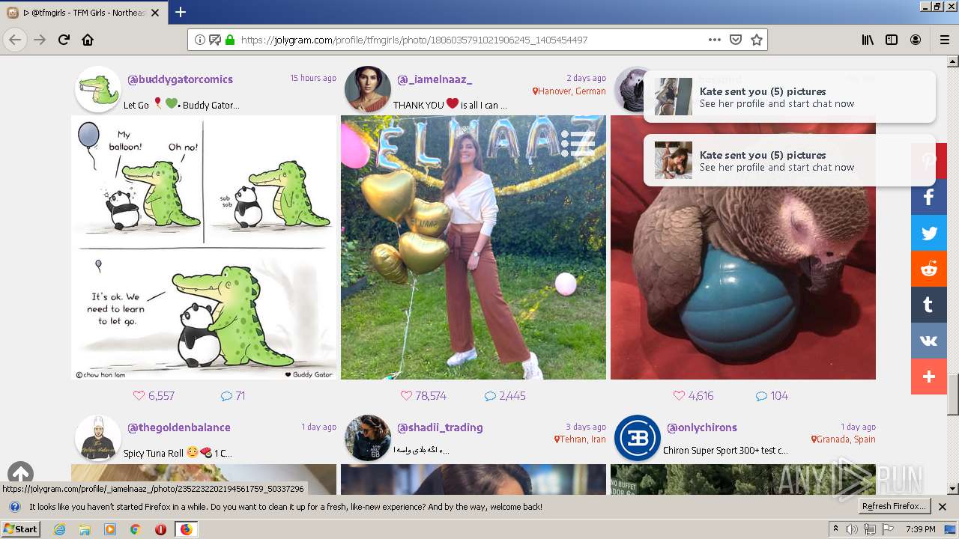Toggle the sidebar view

tap(892, 40)
